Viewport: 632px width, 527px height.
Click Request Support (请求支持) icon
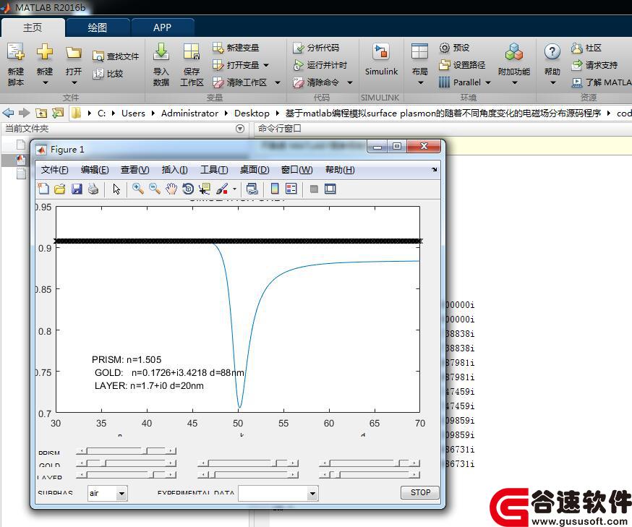(x=577, y=65)
